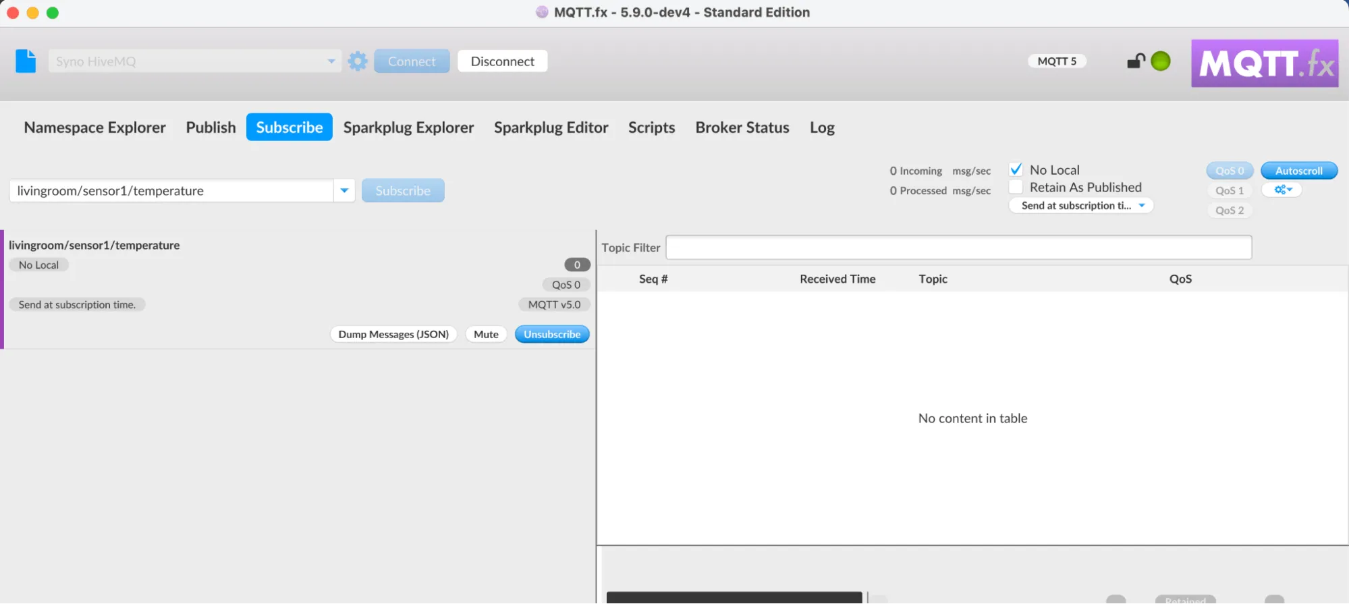Open the Send at subscription time dropdown
This screenshot has width=1349, height=604.
click(1081, 206)
